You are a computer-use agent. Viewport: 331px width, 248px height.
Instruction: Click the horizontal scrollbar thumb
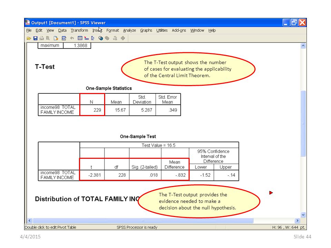[x=143, y=220]
